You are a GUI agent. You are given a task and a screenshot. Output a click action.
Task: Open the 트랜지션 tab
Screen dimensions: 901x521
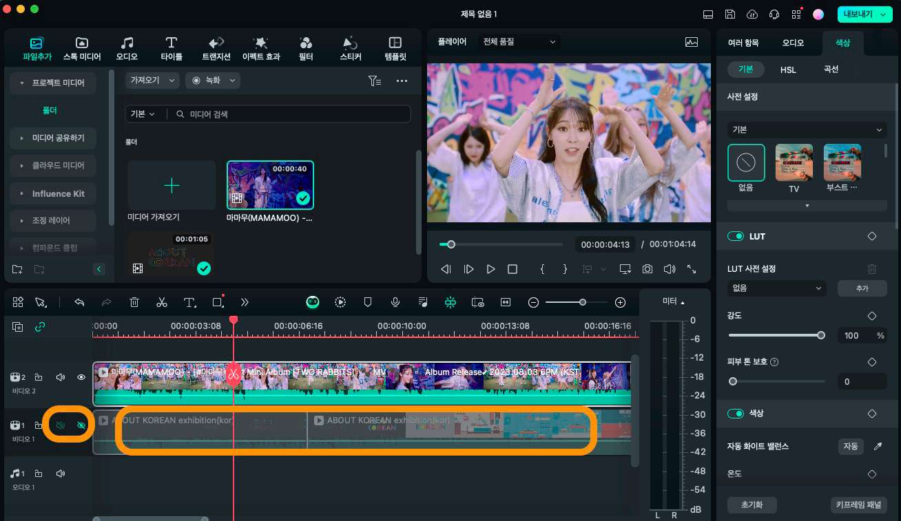(216, 49)
